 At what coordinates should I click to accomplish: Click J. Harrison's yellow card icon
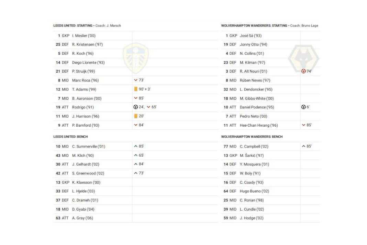[136, 116]
